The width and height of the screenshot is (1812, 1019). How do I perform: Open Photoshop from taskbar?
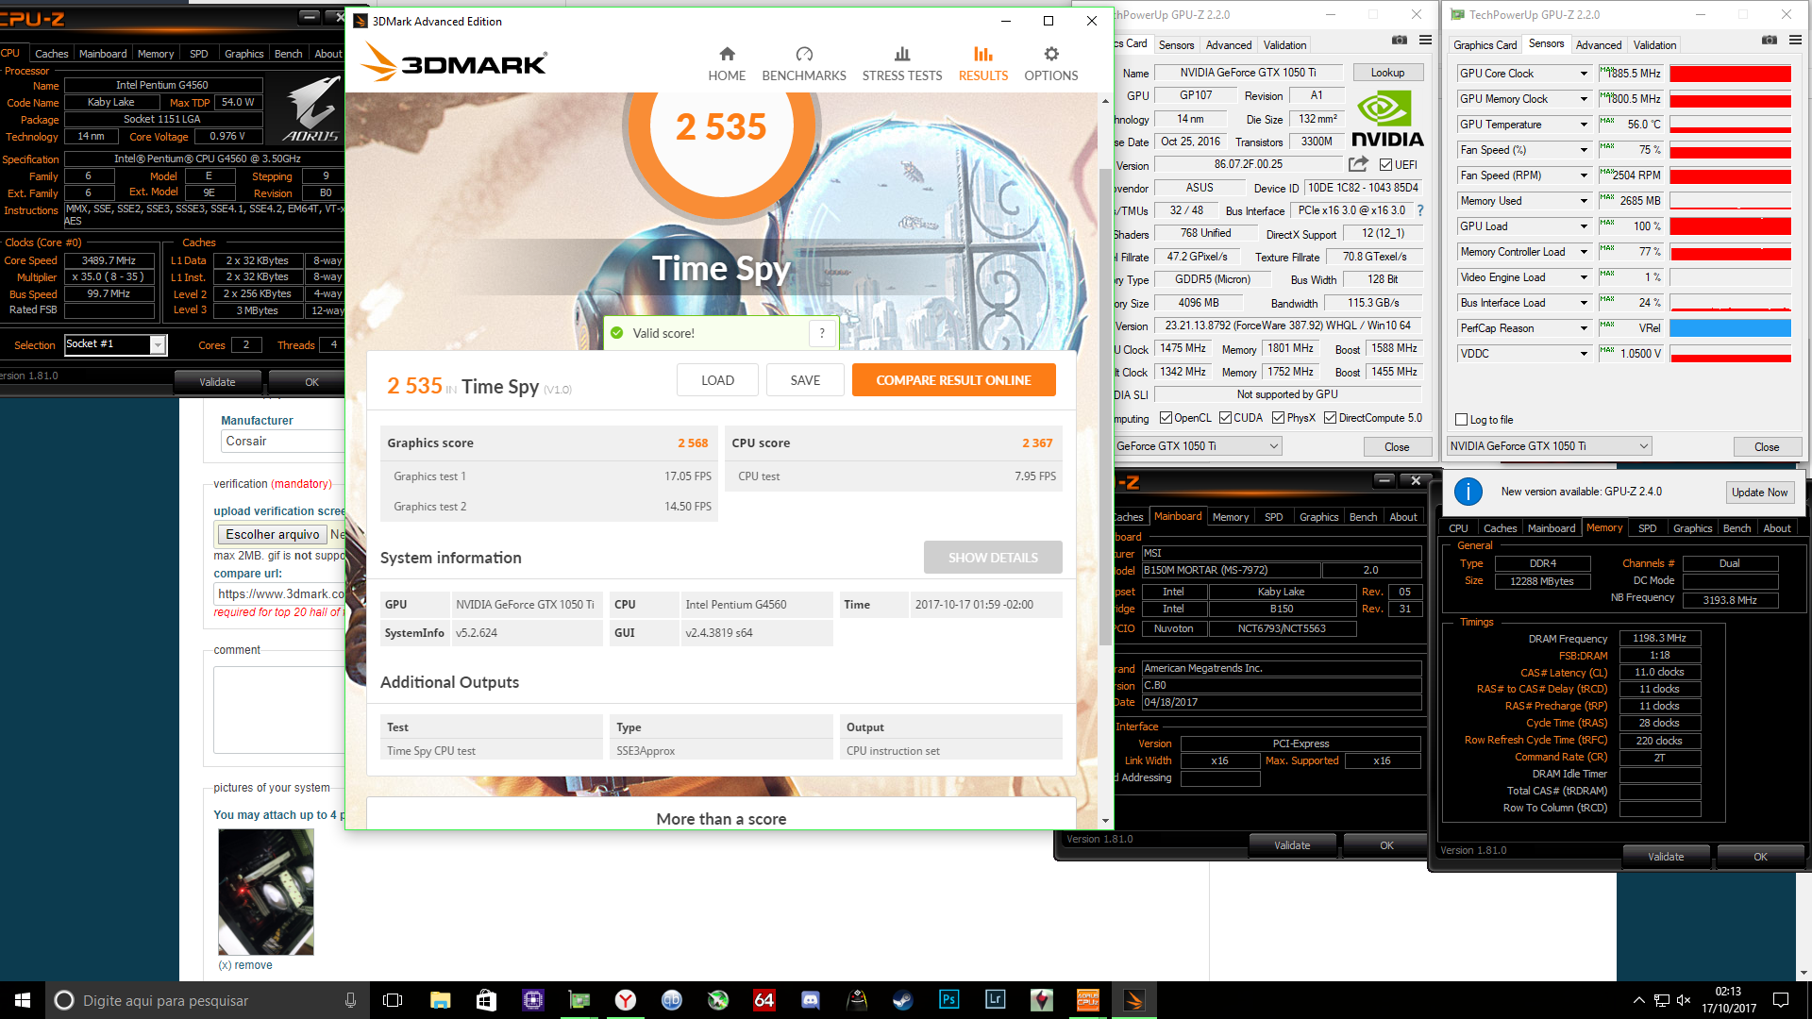(949, 1000)
